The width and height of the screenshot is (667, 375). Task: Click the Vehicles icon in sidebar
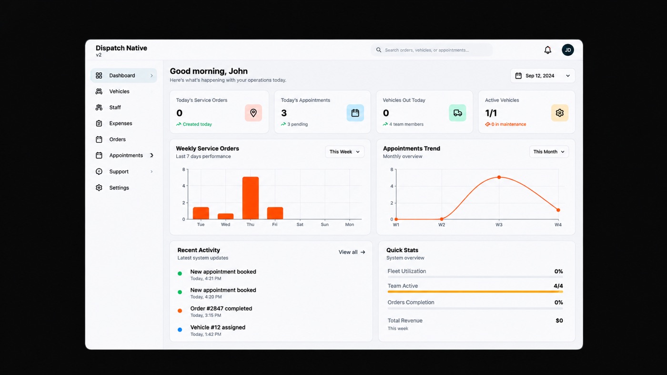click(99, 91)
